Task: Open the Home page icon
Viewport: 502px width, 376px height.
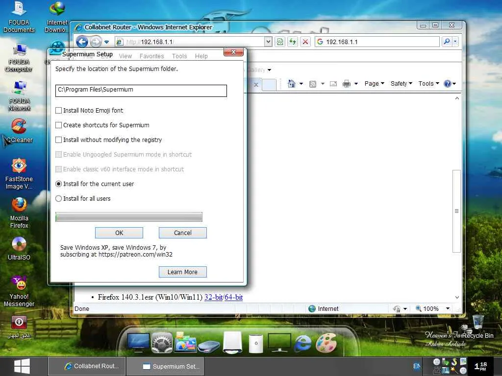Action: click(291, 83)
